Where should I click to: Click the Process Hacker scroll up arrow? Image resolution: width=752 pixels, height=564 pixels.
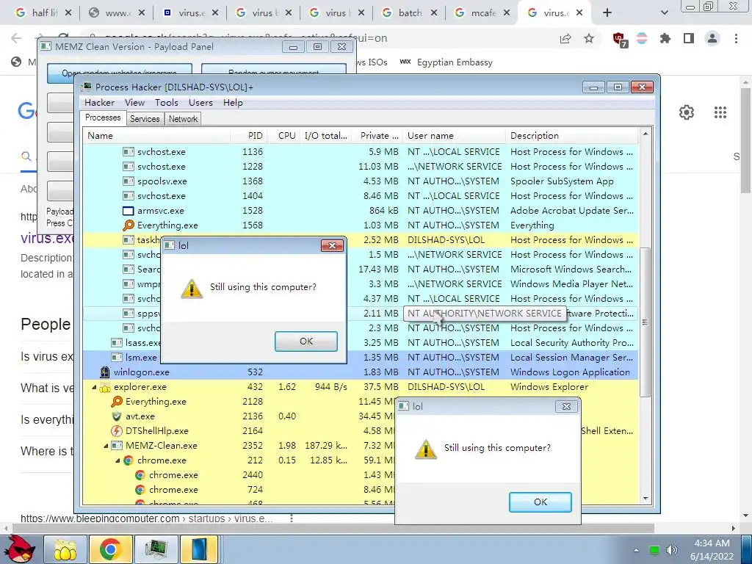[x=645, y=134]
